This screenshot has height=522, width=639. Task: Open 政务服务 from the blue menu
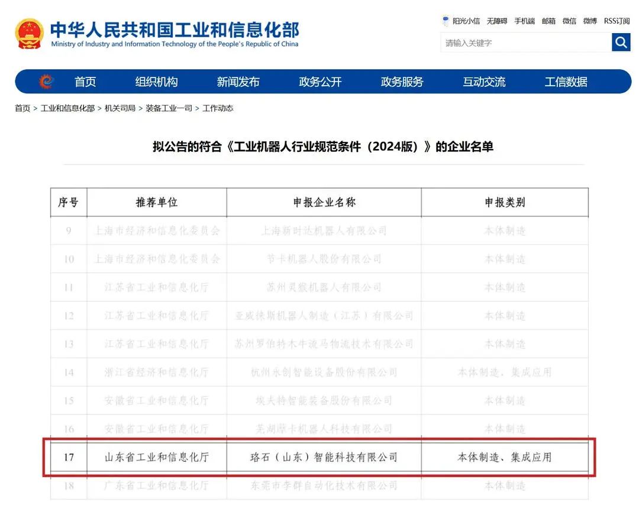(x=402, y=82)
